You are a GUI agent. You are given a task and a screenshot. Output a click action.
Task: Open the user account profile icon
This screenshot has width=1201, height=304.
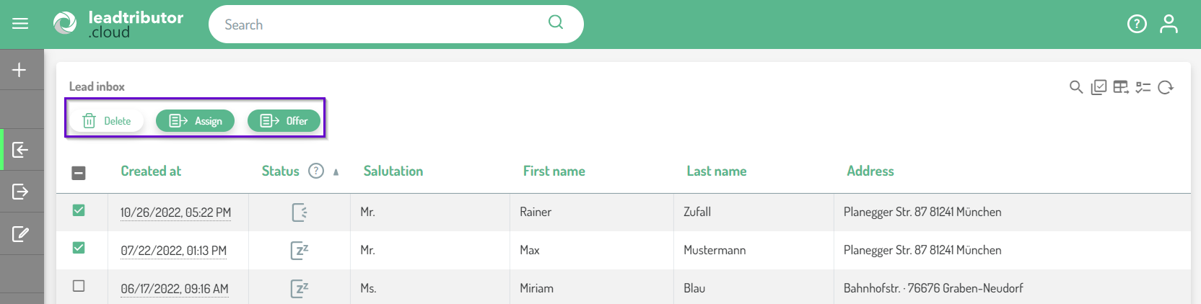tap(1169, 24)
